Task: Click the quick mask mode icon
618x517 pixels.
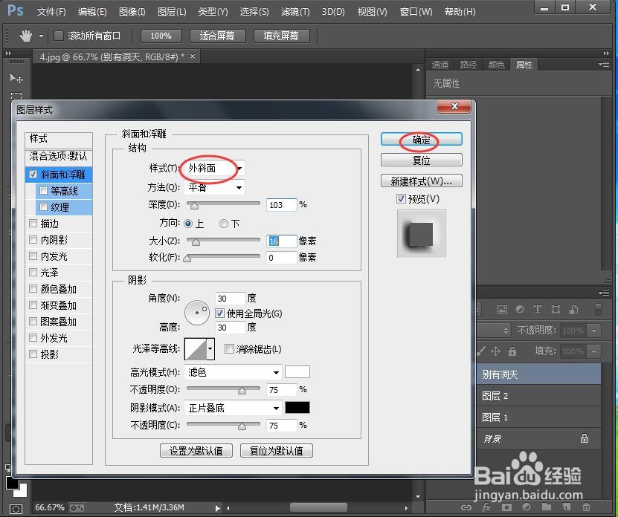Action: tap(16, 509)
